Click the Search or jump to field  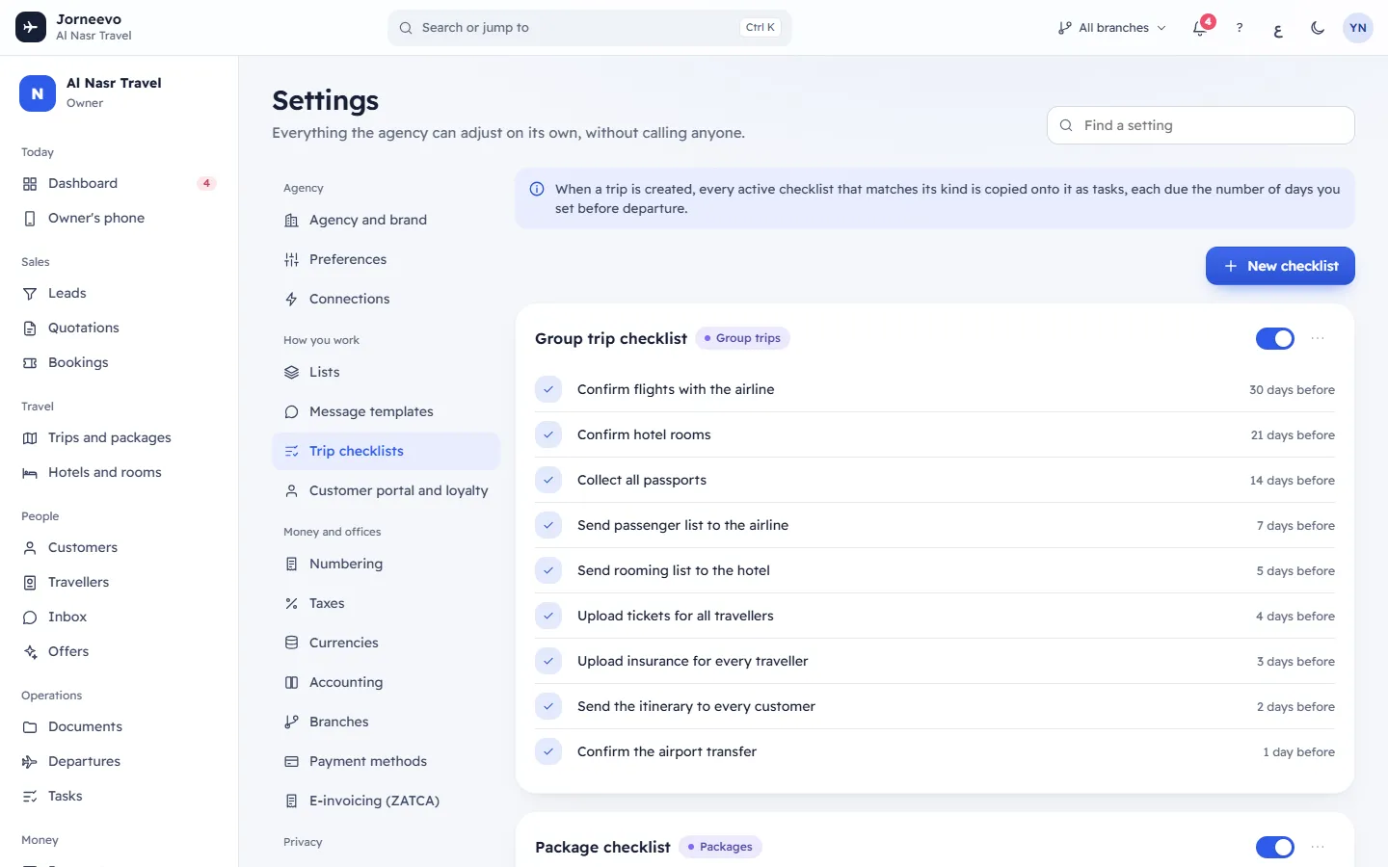click(x=590, y=28)
